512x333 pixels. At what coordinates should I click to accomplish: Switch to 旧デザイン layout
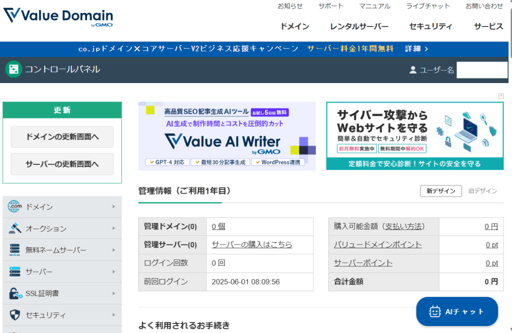(482, 191)
